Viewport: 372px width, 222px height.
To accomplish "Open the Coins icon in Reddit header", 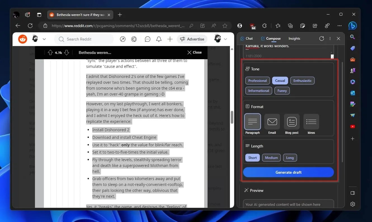I will click(134, 39).
